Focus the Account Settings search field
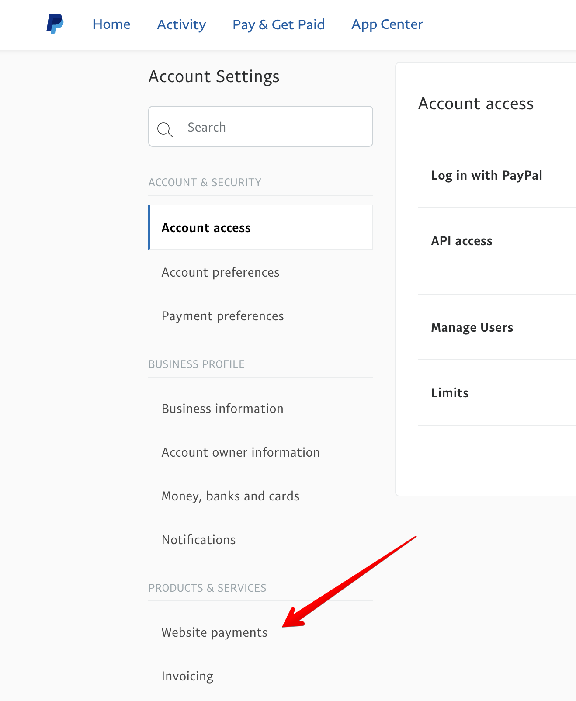The height and width of the screenshot is (701, 576). click(x=271, y=127)
